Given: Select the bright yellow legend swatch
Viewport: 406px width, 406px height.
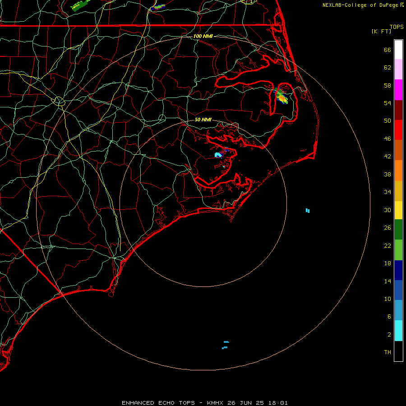Looking at the screenshot, I should 398,210.
